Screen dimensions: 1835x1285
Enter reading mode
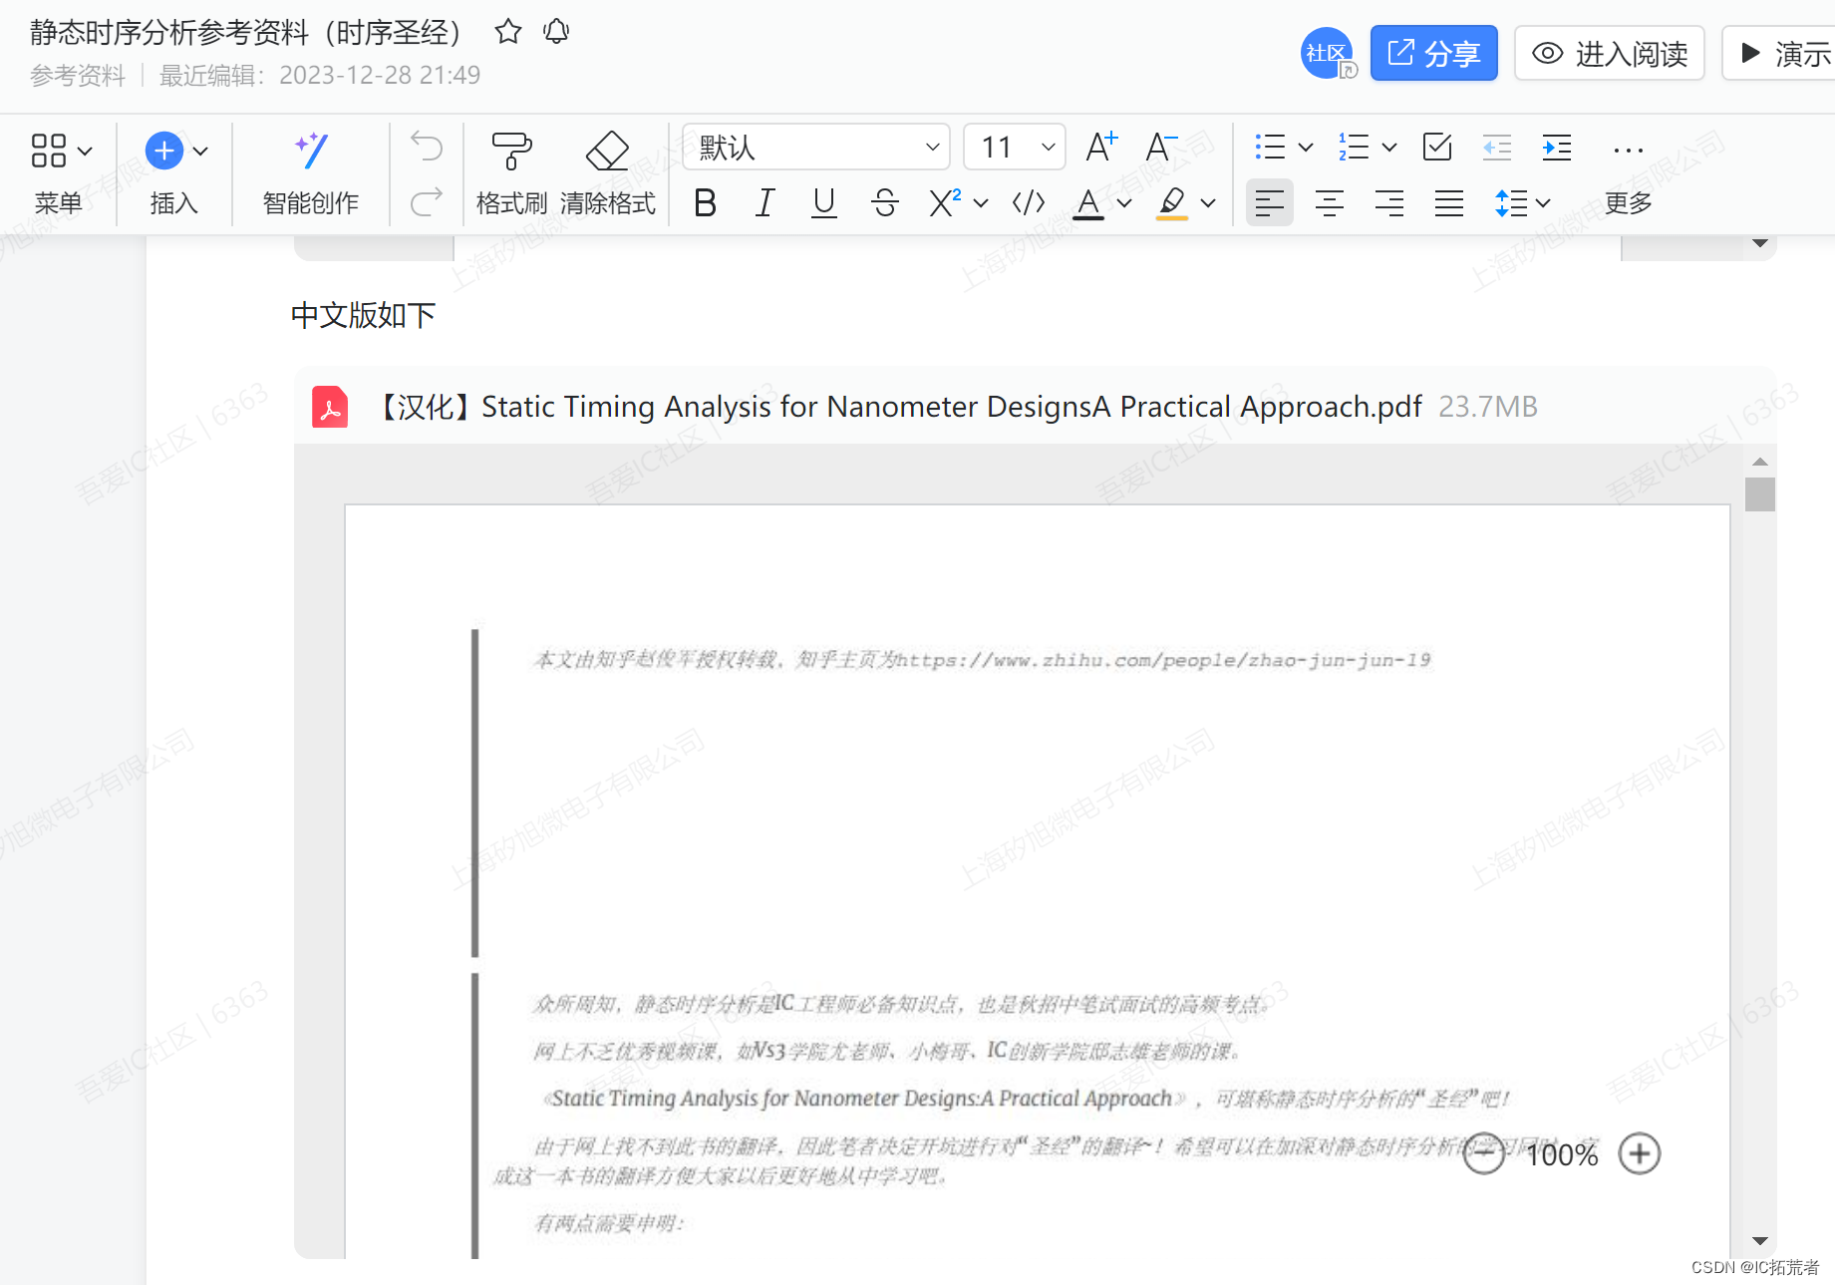(1609, 53)
